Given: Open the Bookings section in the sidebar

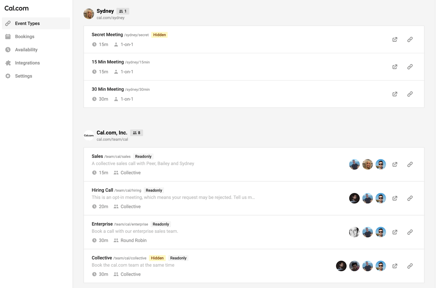Looking at the screenshot, I should [25, 36].
